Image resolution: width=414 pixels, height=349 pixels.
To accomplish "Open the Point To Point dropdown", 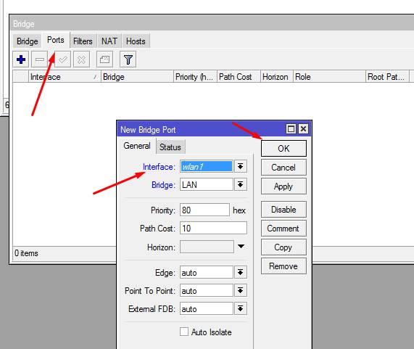I will pyautogui.click(x=240, y=291).
